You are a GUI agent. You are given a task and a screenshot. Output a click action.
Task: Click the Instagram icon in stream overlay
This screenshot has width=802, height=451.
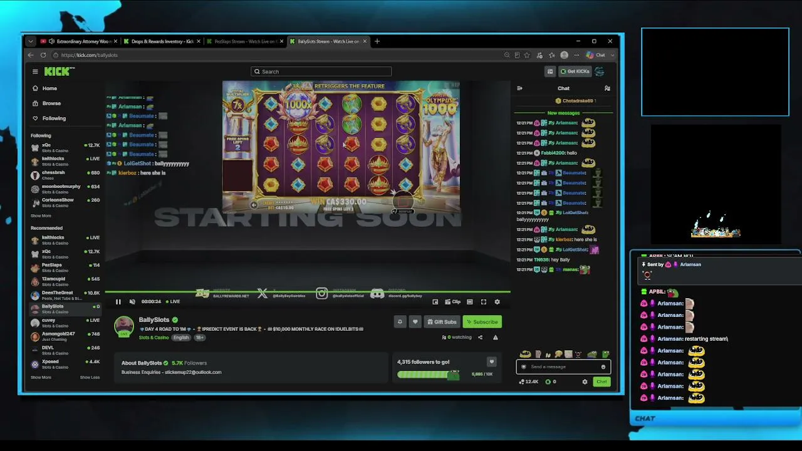pos(321,294)
